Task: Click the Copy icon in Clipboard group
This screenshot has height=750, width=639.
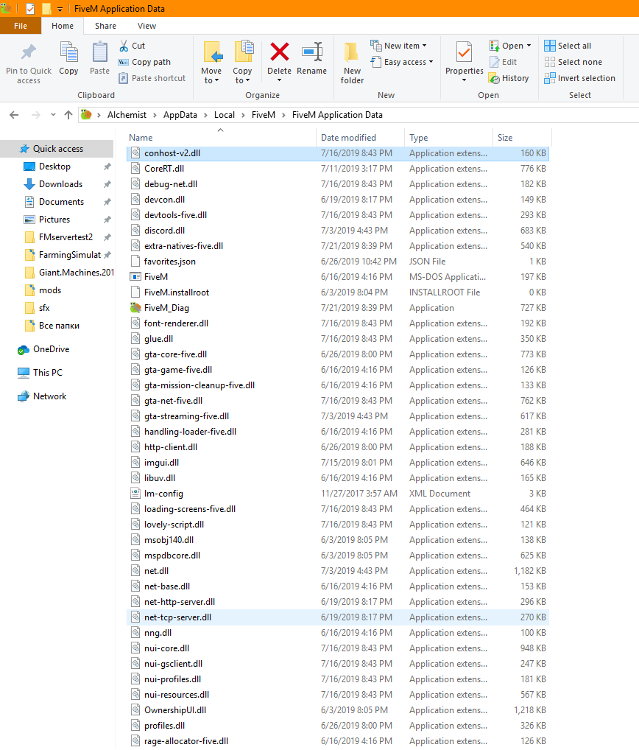Action: pos(68,52)
